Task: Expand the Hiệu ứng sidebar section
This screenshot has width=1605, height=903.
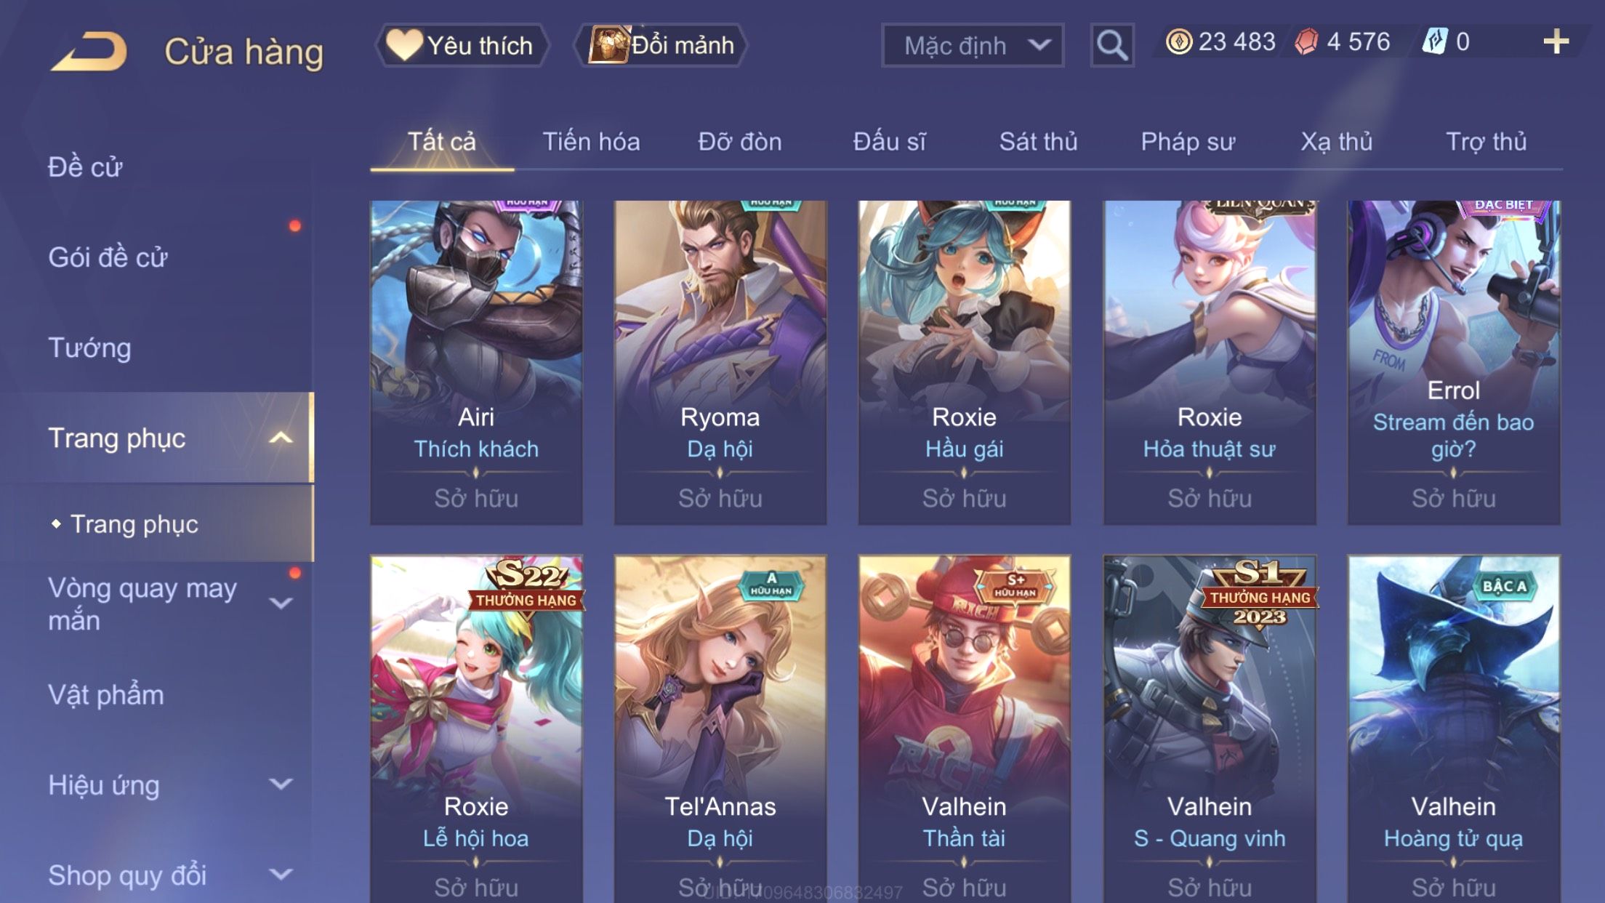Action: pyautogui.click(x=281, y=784)
